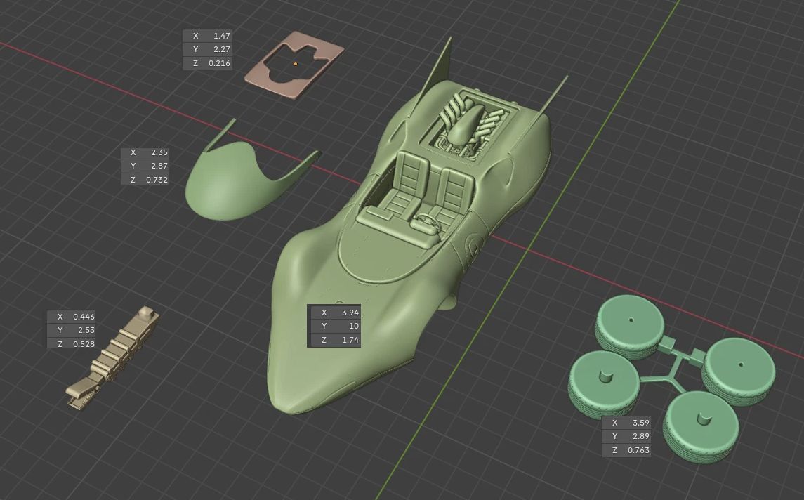Select the Y 2.89 dimension field
Screen dimensions: 804x500
[626, 436]
